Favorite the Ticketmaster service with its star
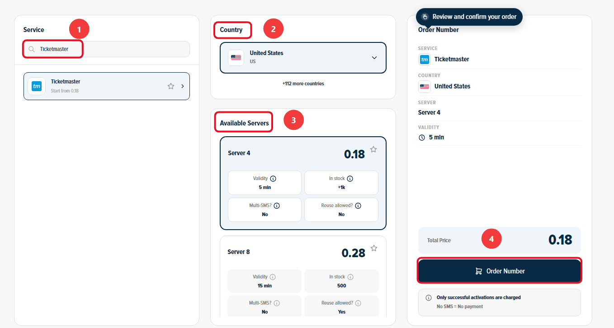The width and height of the screenshot is (614, 328). point(171,86)
